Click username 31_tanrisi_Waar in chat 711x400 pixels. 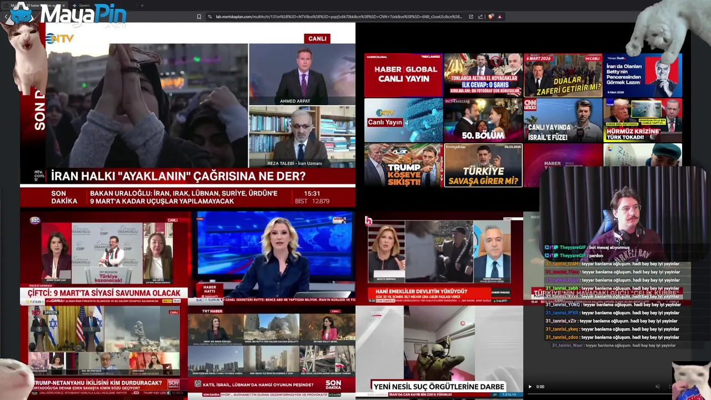point(567,346)
